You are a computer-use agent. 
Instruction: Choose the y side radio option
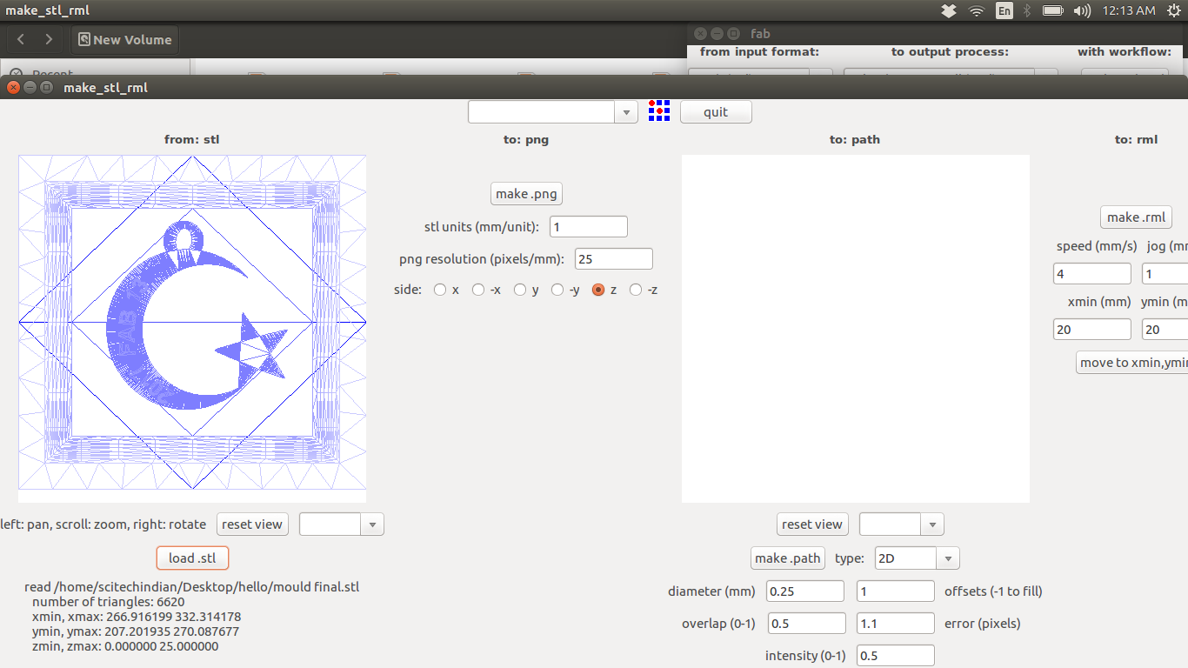coord(520,290)
